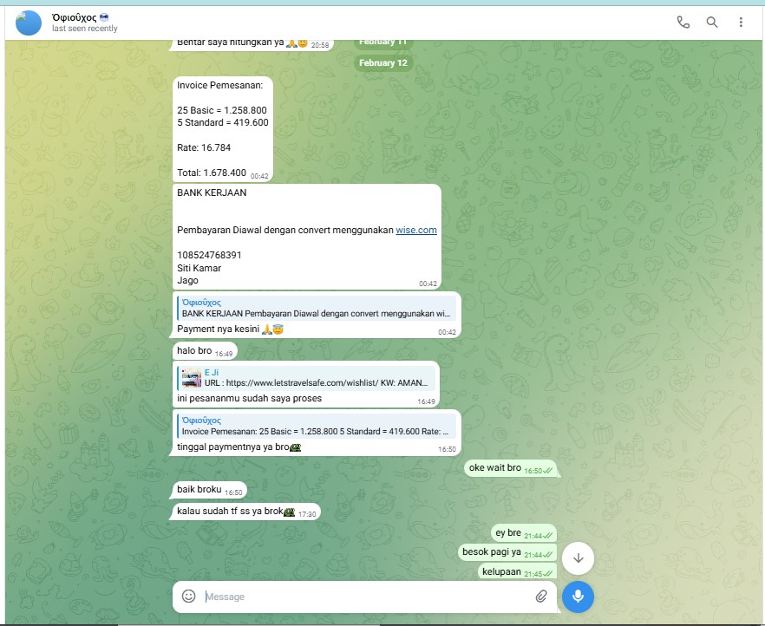Click the "halo bro" message bubble

point(194,351)
